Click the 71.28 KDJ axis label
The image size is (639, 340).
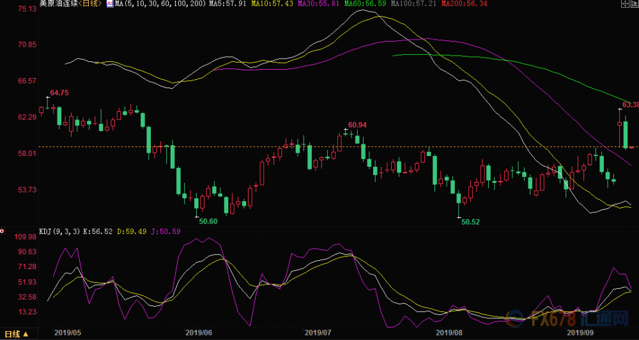point(26,267)
